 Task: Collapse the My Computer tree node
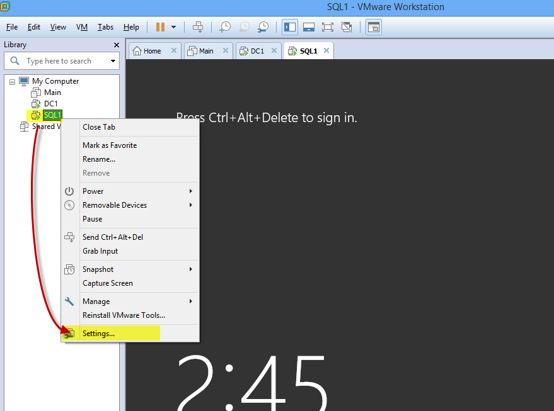[x=12, y=82]
